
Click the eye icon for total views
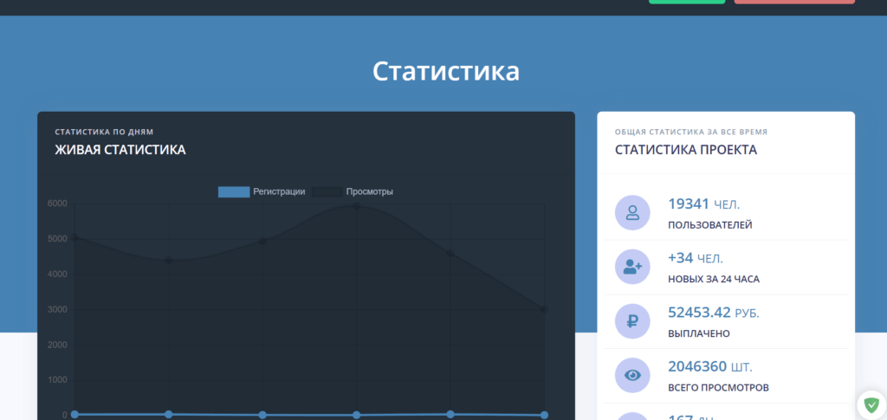[x=632, y=375]
